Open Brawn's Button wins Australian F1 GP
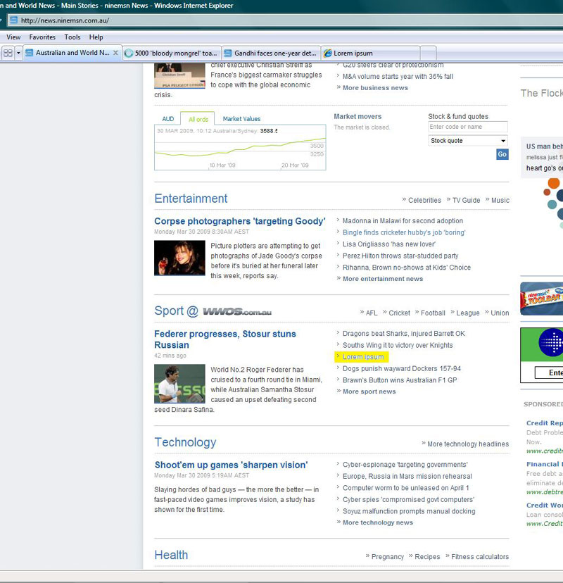This screenshot has height=583, width=563. coord(400,380)
